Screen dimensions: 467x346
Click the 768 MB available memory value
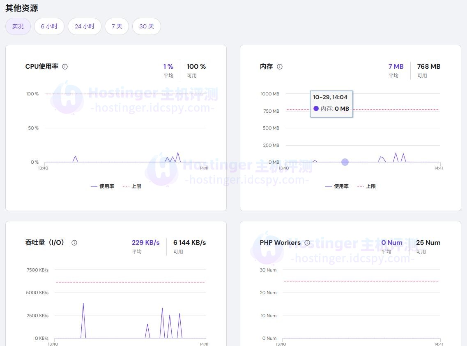(x=428, y=67)
